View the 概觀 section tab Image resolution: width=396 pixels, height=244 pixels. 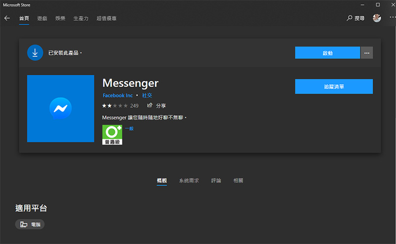tap(162, 180)
